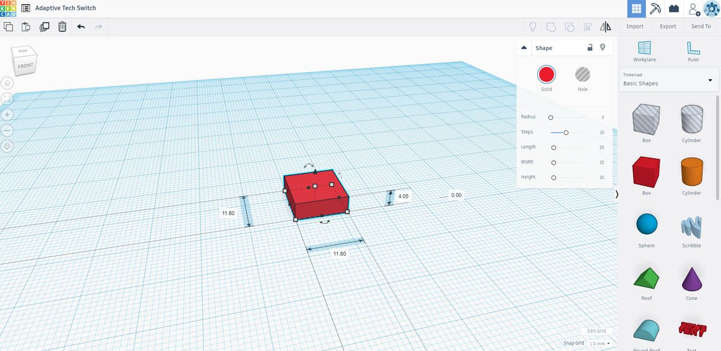Activate the Mirror flip tool
Screen dimensions: 721x351
[x=606, y=26]
